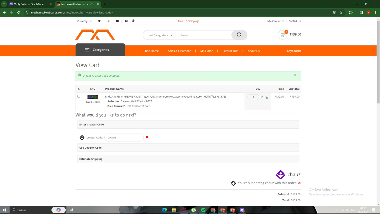The width and height of the screenshot is (380, 214).
Task: Show hidden system tray icons
Action: pyautogui.click(x=338, y=210)
